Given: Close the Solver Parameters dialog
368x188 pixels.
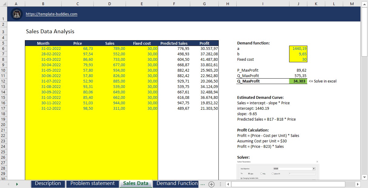Looking at the screenshot, I should pyautogui.click(x=317, y=162).
